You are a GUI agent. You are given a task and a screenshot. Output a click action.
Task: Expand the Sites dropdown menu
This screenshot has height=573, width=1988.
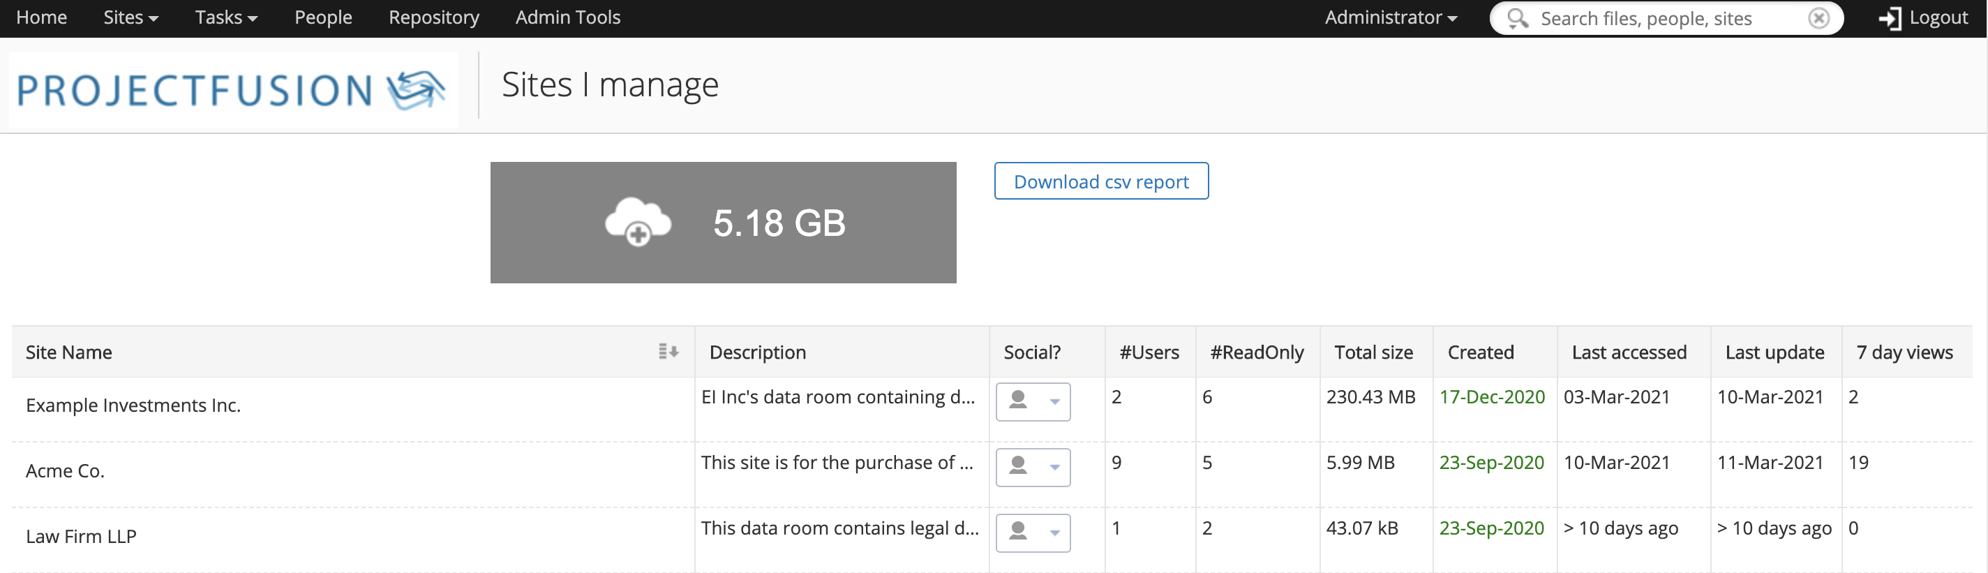[x=130, y=17]
